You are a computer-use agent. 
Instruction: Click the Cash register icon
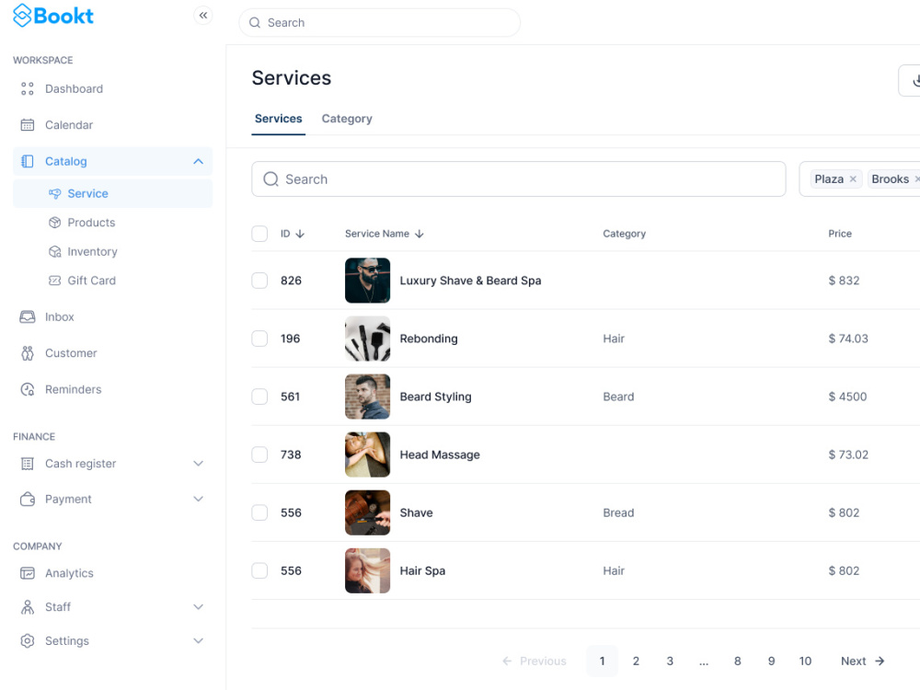click(x=27, y=464)
